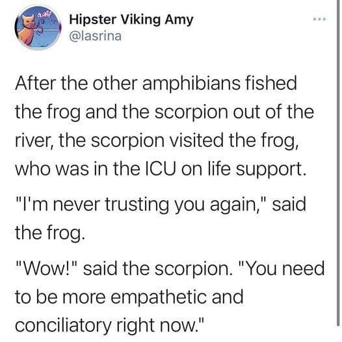
Task: Open the three-dot more options menu
Action: click(319, 20)
